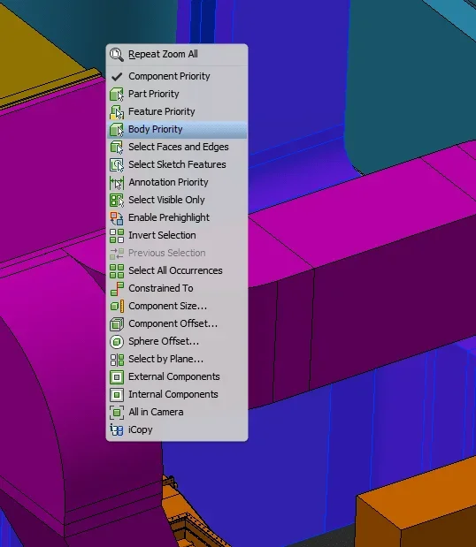Open the Component Offset dialog entry

(x=177, y=323)
